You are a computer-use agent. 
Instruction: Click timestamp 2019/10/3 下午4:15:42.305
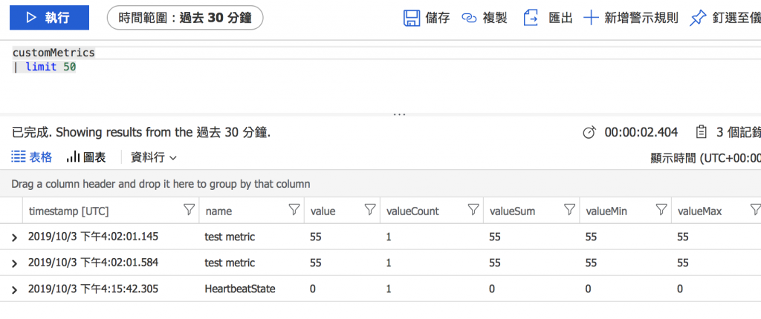[x=93, y=289]
